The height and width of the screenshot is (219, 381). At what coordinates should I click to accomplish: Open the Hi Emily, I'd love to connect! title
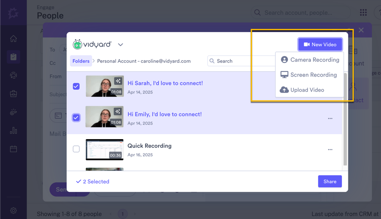click(x=165, y=115)
